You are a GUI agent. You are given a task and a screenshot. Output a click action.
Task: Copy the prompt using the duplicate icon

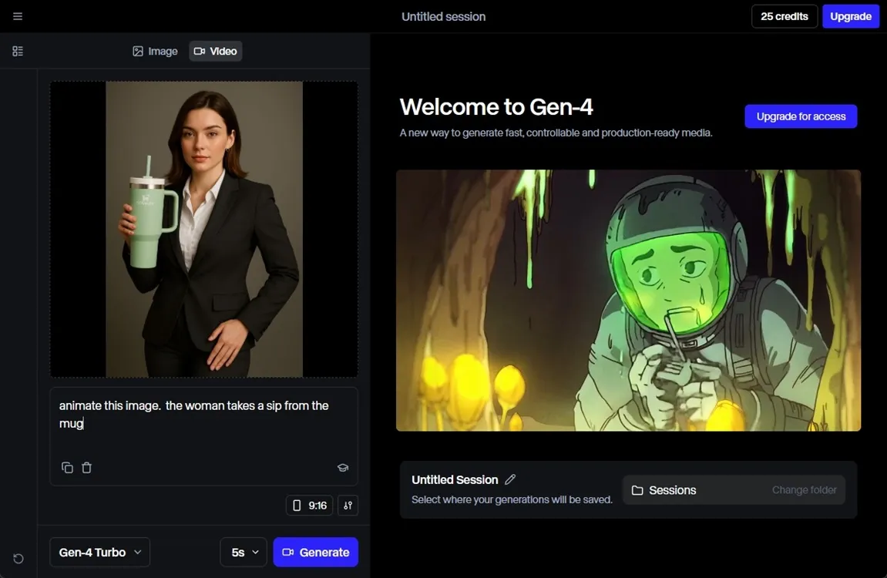coord(66,467)
